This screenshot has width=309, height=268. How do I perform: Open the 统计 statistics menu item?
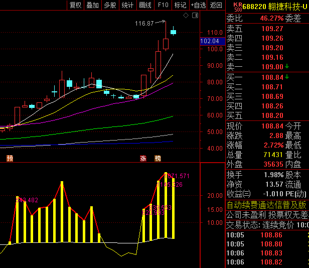[x=128, y=5]
